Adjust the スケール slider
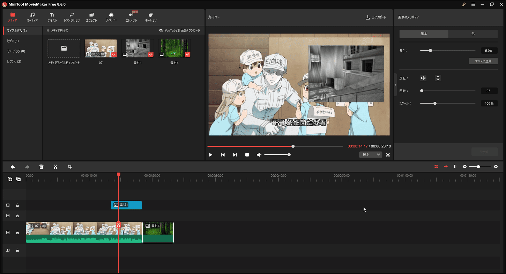 (x=434, y=103)
